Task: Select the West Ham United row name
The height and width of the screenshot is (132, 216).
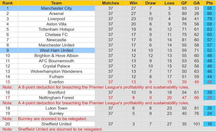Action: coord(56,50)
